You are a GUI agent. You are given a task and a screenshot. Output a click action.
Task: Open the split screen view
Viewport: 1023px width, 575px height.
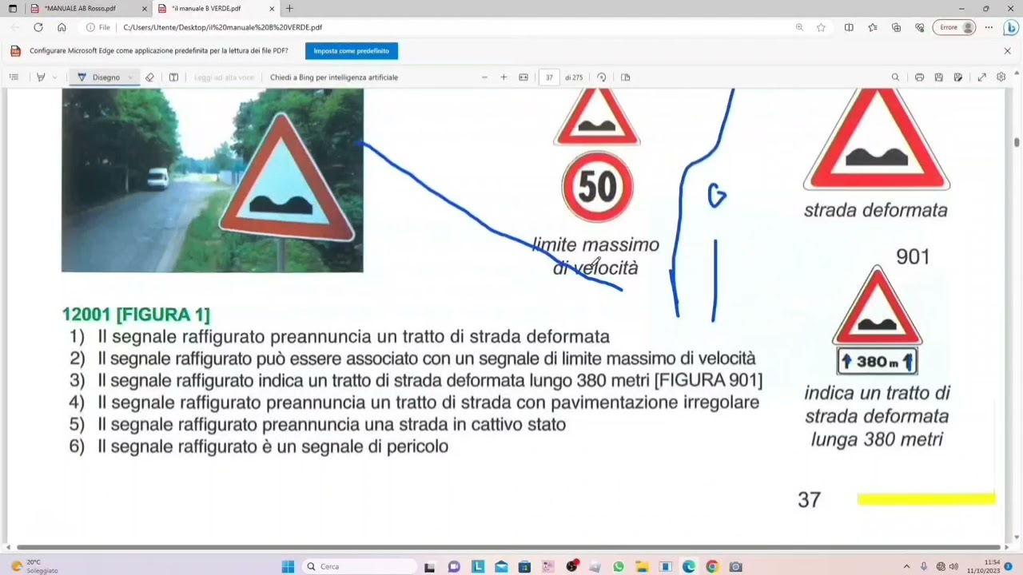[849, 27]
